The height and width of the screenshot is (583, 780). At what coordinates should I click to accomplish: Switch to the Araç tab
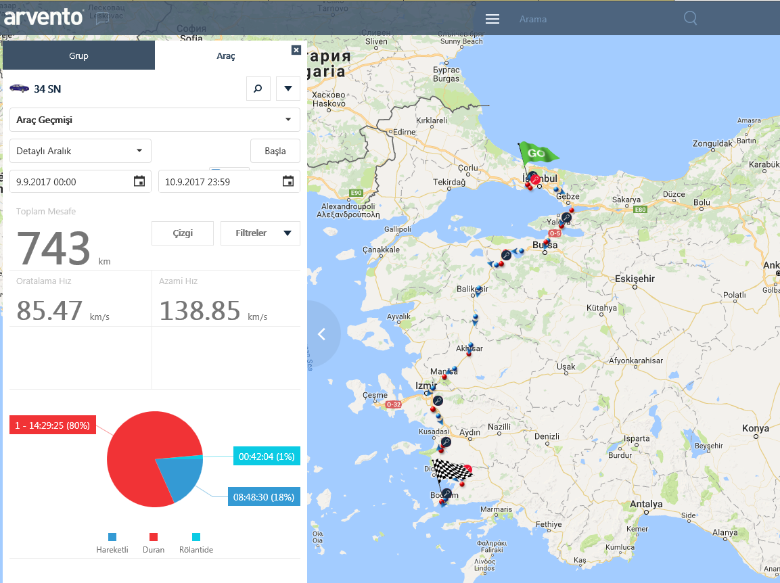226,55
